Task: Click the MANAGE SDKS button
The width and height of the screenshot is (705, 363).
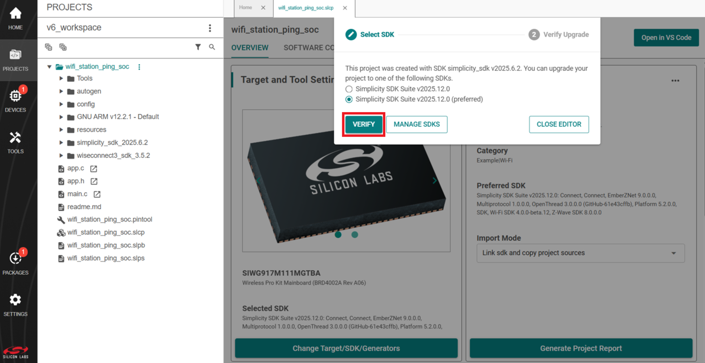Action: point(417,124)
